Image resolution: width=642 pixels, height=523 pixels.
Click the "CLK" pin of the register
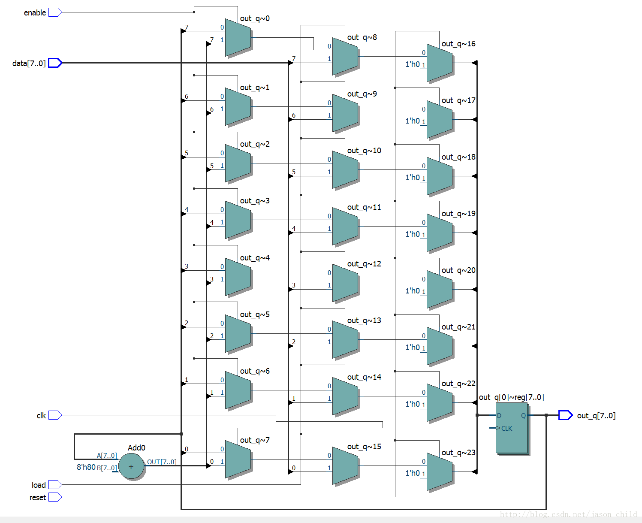tap(507, 429)
